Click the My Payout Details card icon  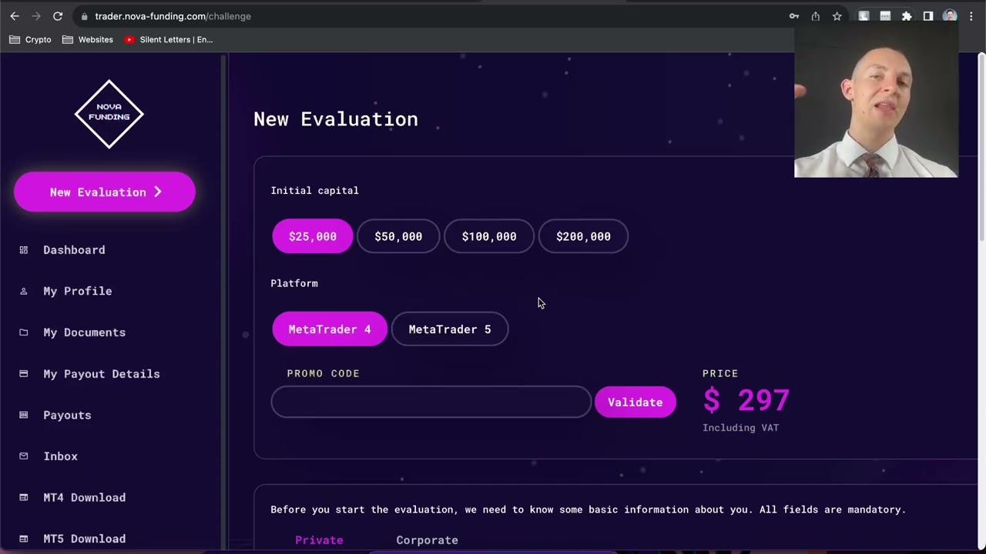click(x=24, y=374)
